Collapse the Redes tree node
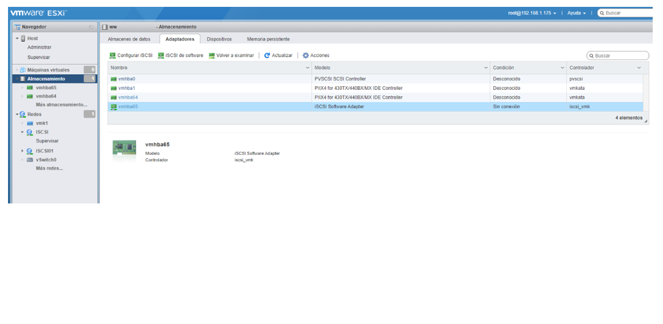 [x=17, y=114]
